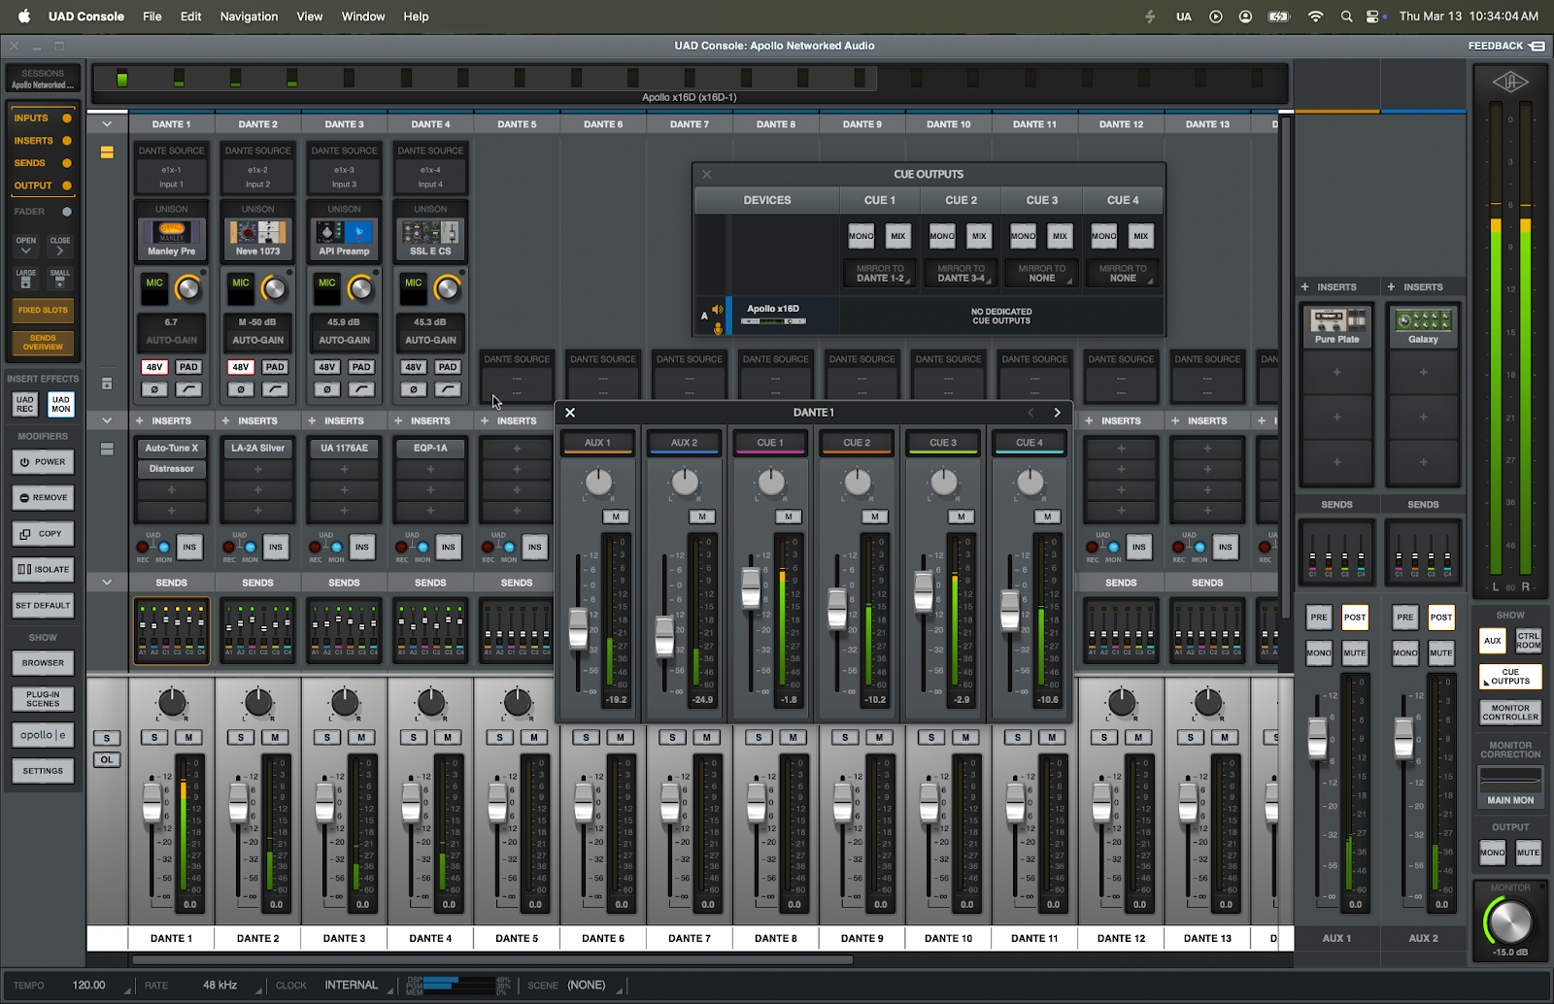Click the SMALL view size icon
Viewport: 1554px width, 1004px height.
(x=59, y=280)
